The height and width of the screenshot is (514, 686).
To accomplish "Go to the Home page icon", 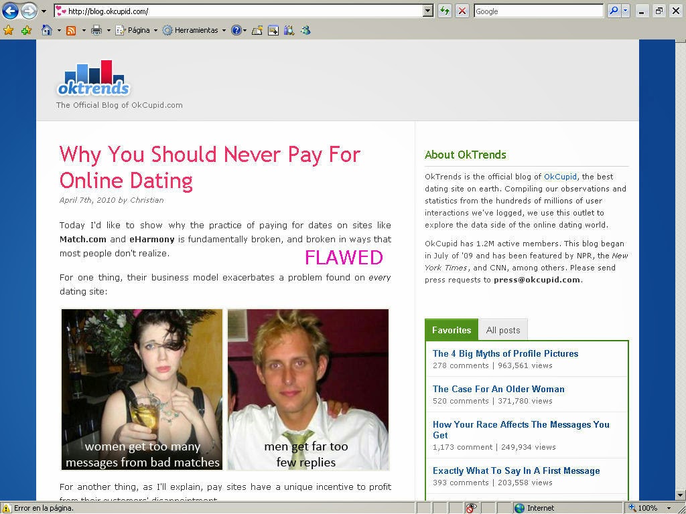I will [x=47, y=30].
